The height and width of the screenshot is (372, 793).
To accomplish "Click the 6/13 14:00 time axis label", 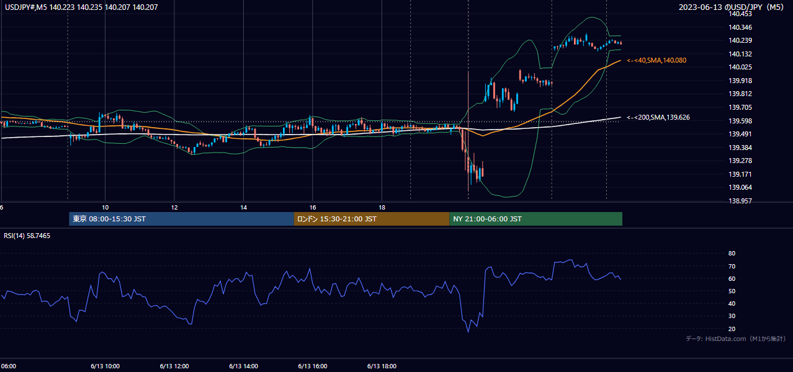I will tap(244, 366).
